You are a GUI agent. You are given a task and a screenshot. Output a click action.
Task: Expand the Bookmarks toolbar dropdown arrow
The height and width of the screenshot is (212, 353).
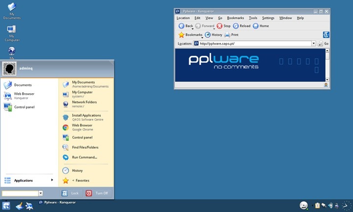pyautogui.click(x=202, y=38)
